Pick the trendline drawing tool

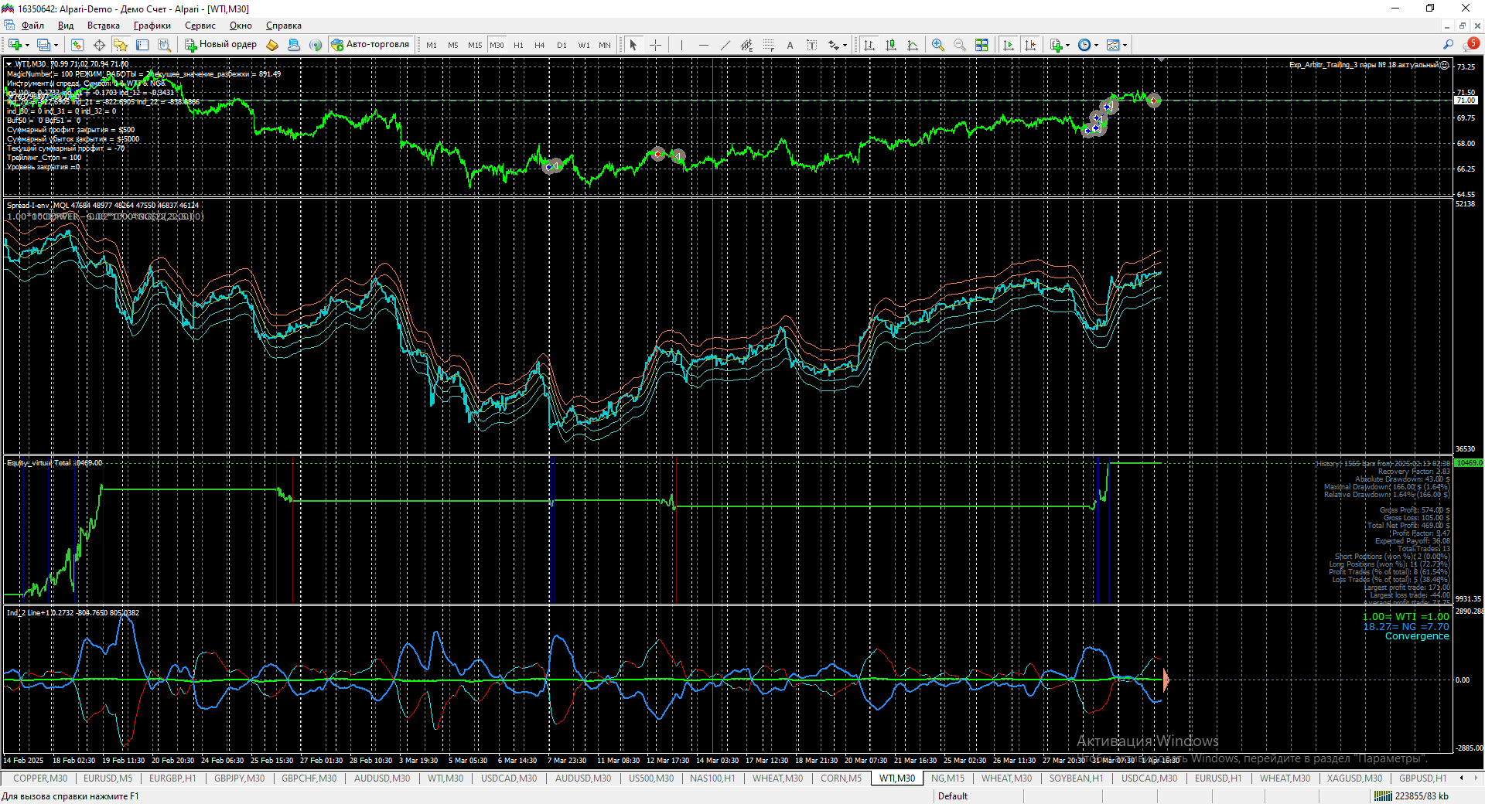point(725,45)
